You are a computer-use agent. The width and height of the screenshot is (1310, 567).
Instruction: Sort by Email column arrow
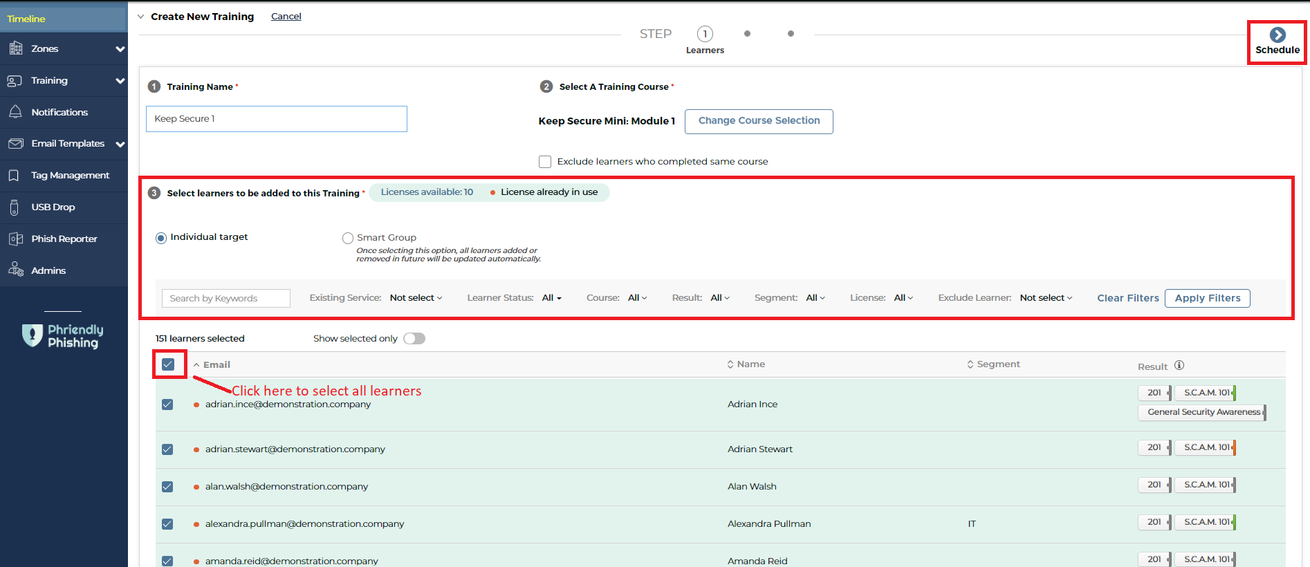coord(196,364)
